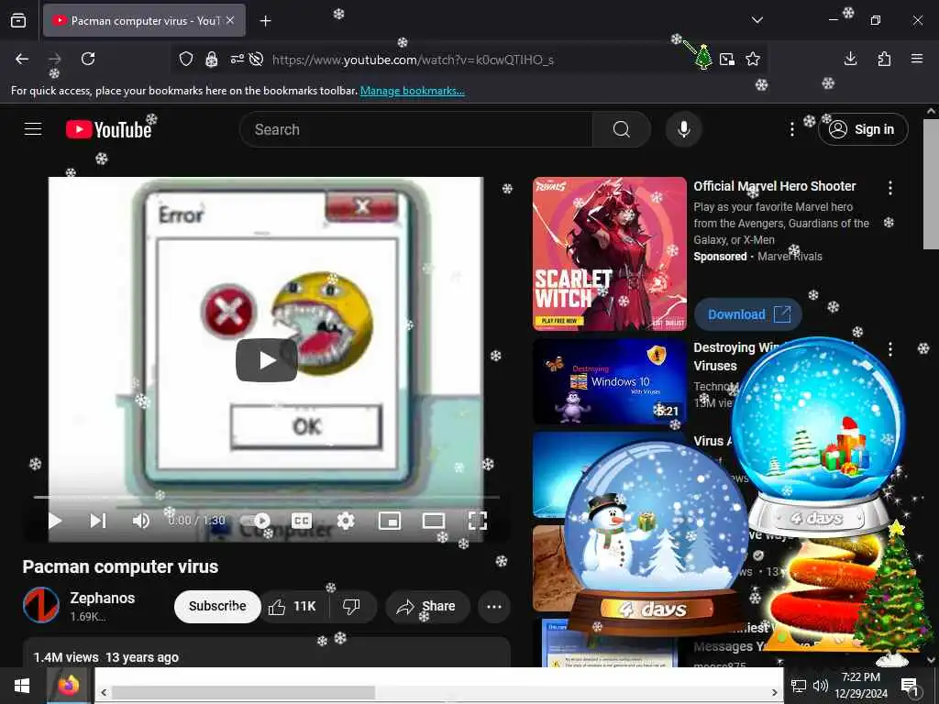939x704 pixels.
Task: Switch to theater mode
Action: click(434, 521)
